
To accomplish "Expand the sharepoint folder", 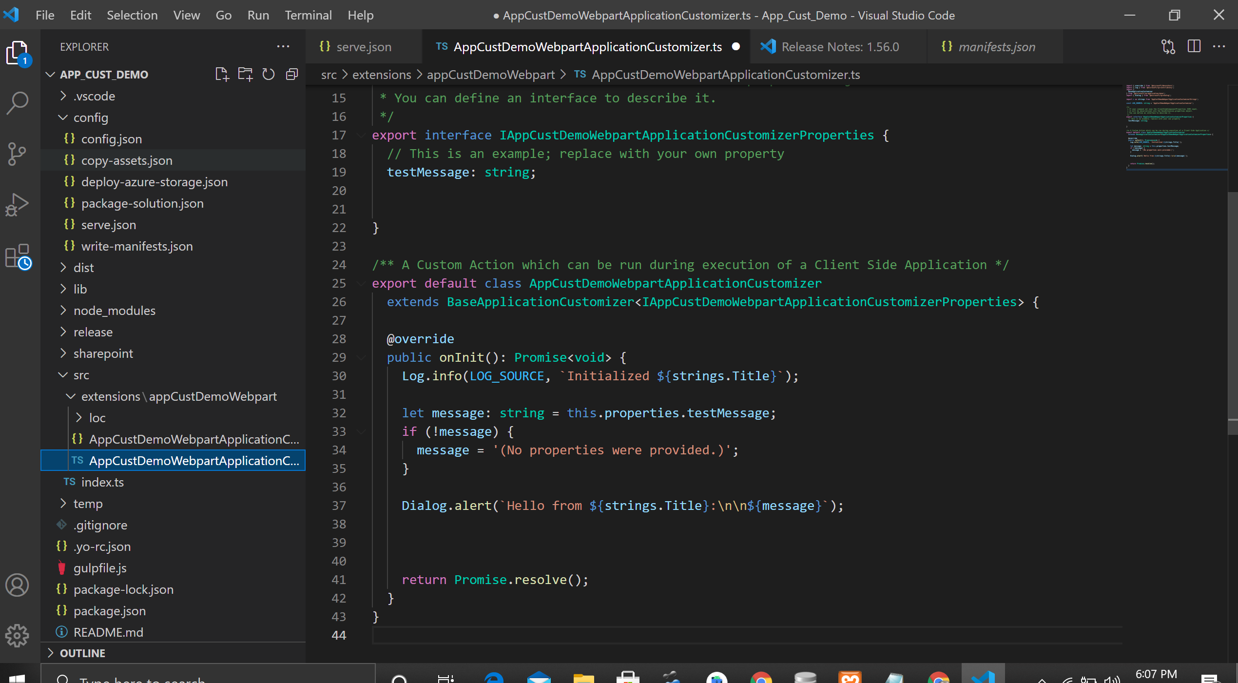I will (x=63, y=353).
